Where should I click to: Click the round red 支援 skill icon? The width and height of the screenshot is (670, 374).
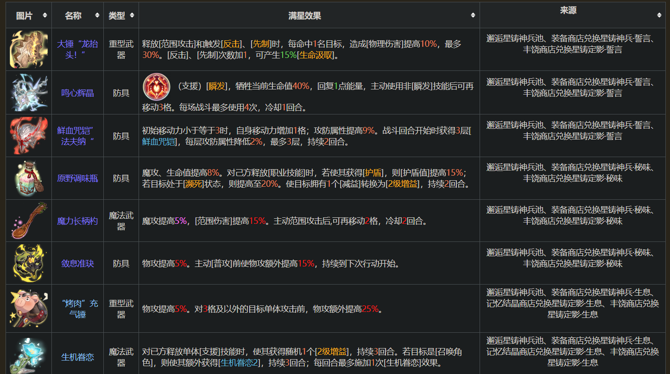pos(157,87)
